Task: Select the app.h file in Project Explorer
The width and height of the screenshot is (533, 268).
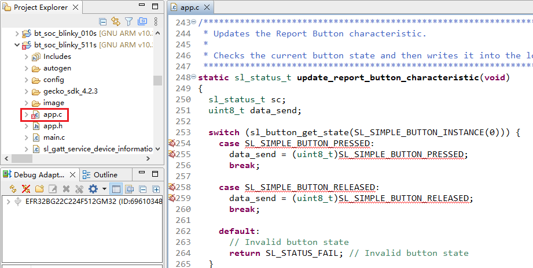Action: point(52,126)
